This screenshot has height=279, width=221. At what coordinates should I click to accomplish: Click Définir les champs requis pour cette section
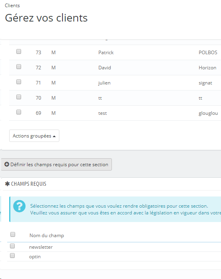pyautogui.click(x=57, y=164)
